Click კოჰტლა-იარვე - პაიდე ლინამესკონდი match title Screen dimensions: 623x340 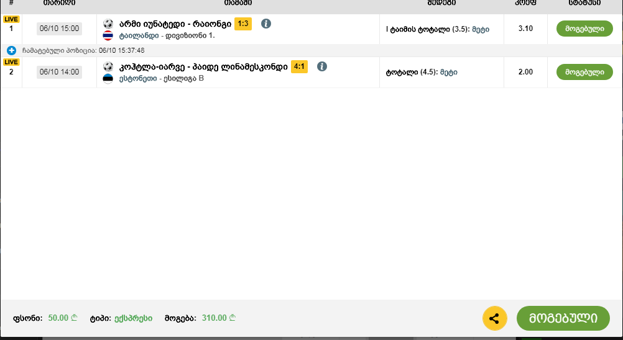click(x=203, y=67)
